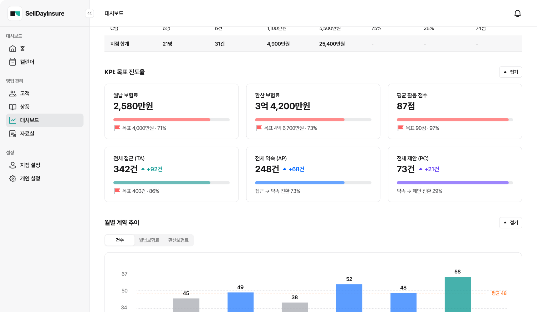Click the 대시보드 page title in header
The image size is (537, 312).
tap(114, 13)
